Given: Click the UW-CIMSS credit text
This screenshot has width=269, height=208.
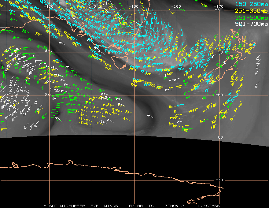Looking at the screenshot, I should (x=208, y=206).
